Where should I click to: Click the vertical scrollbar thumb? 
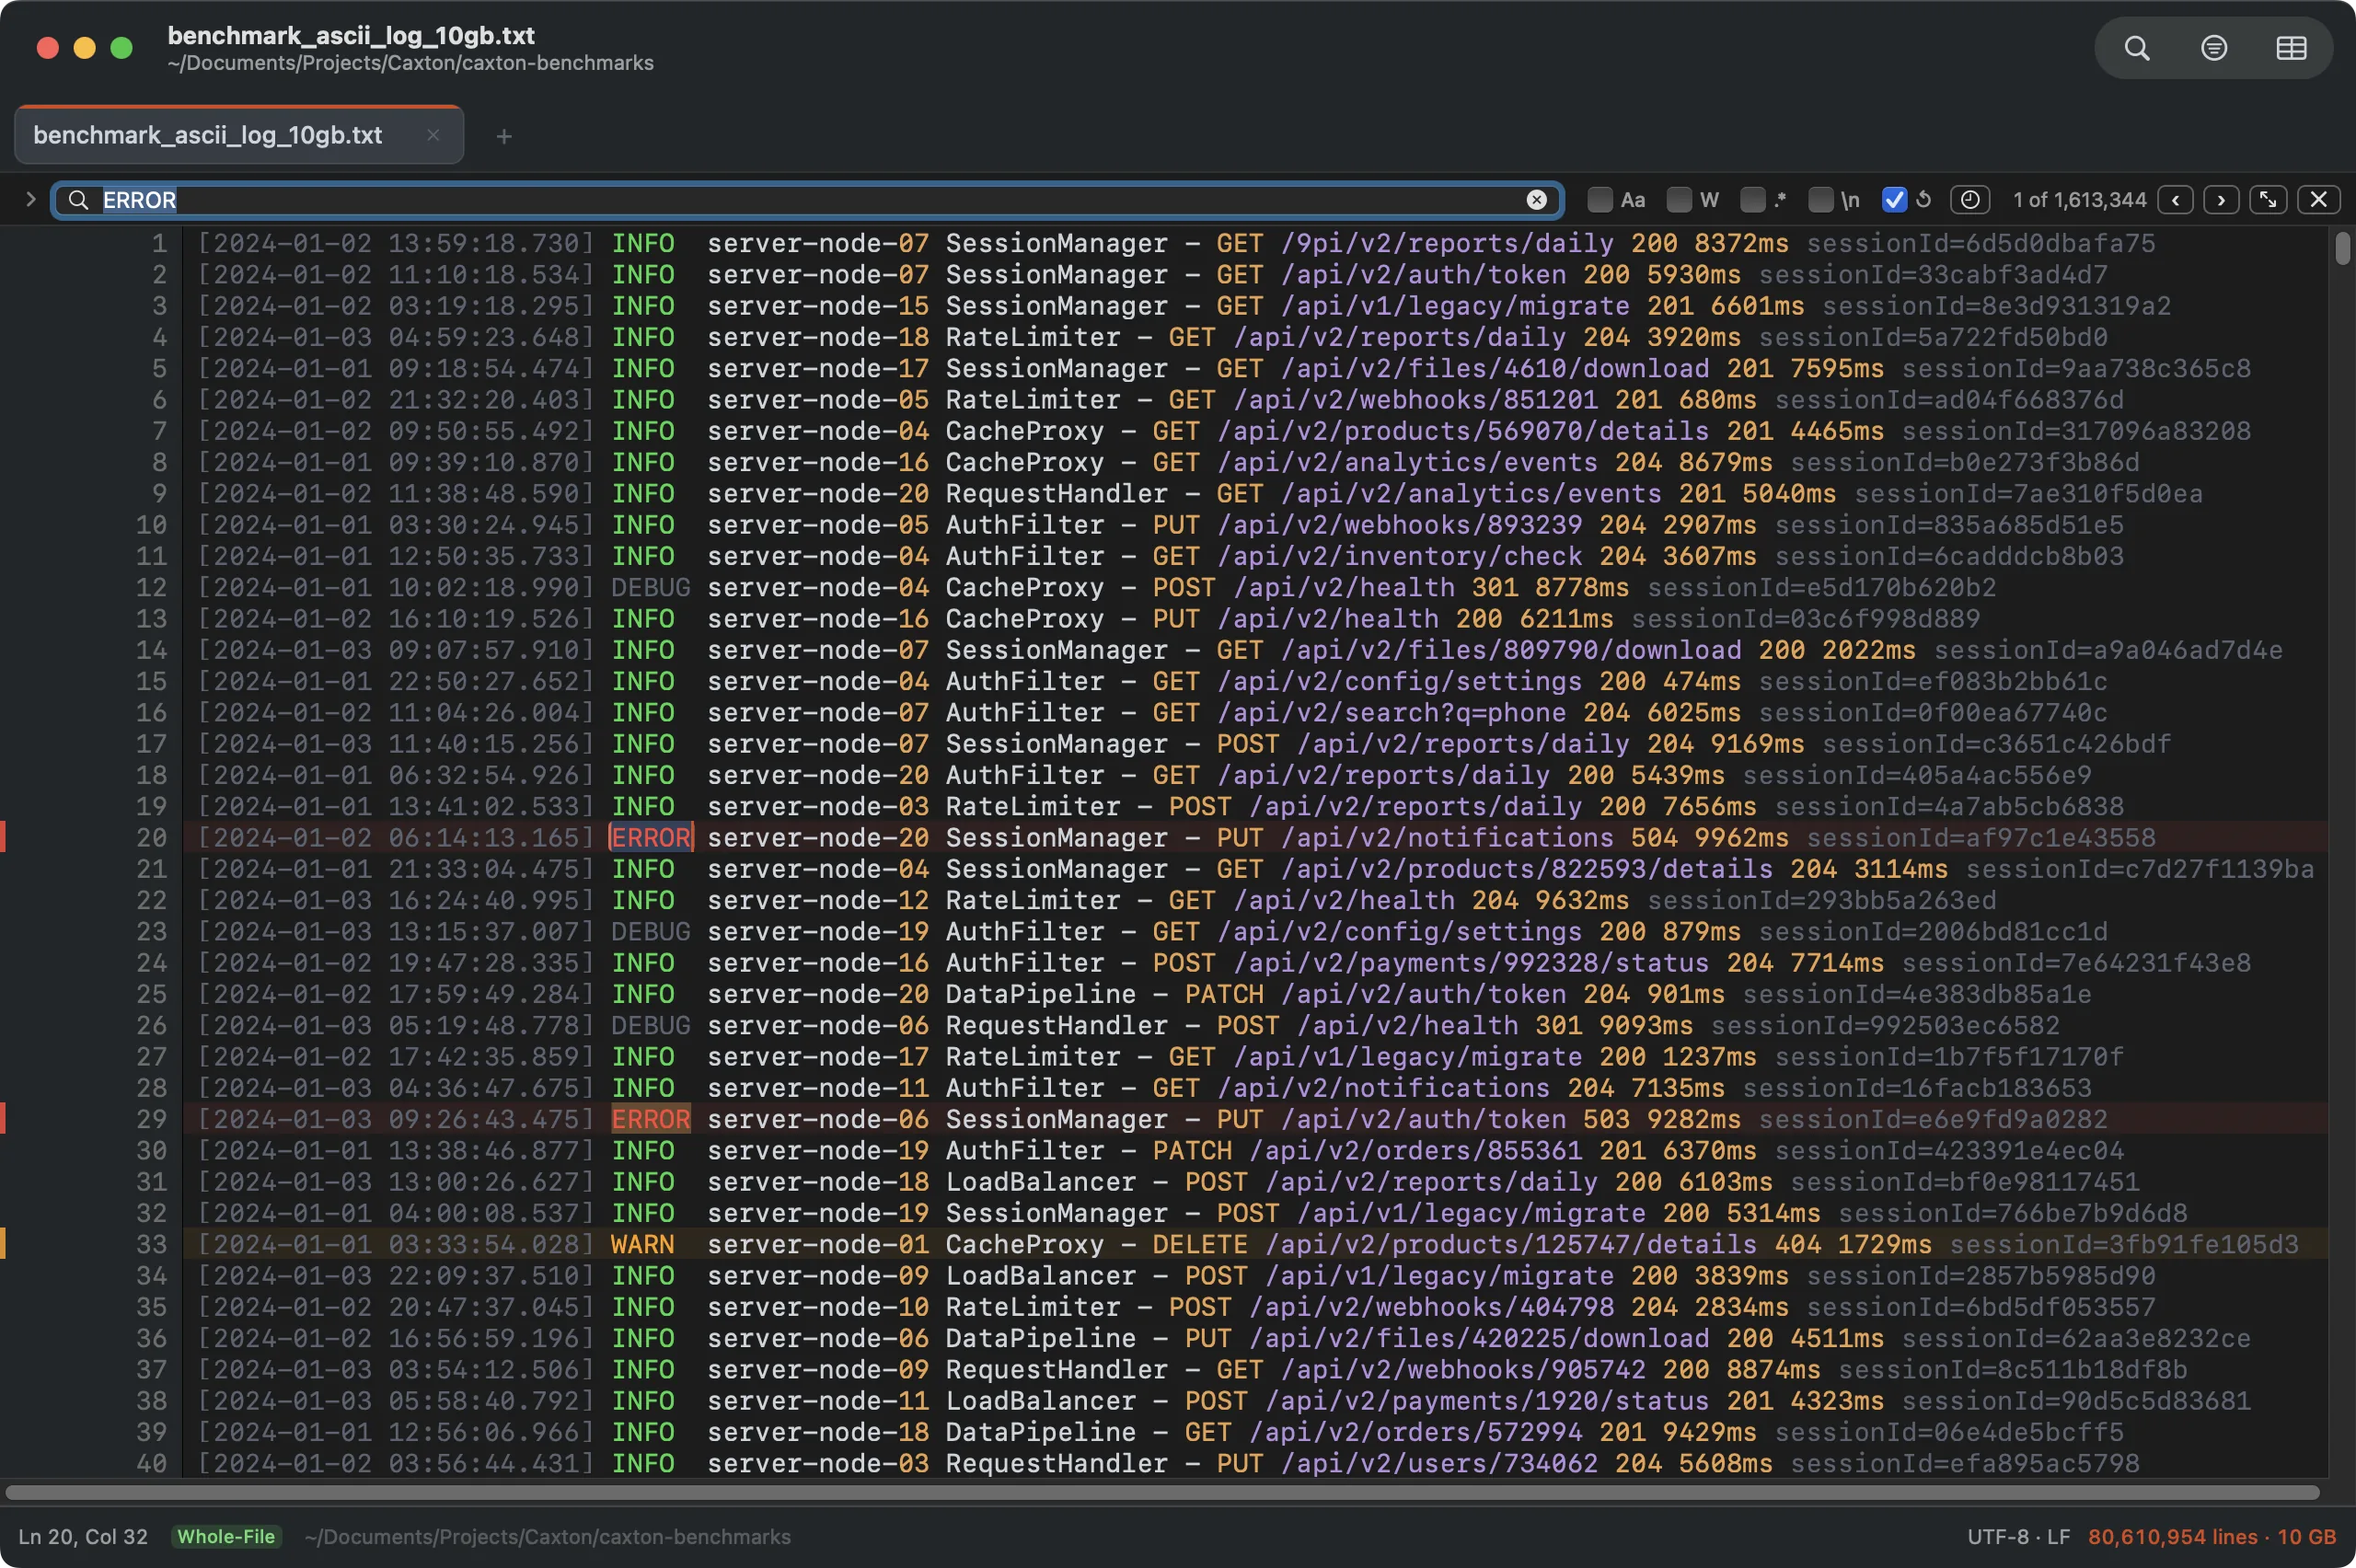2342,248
